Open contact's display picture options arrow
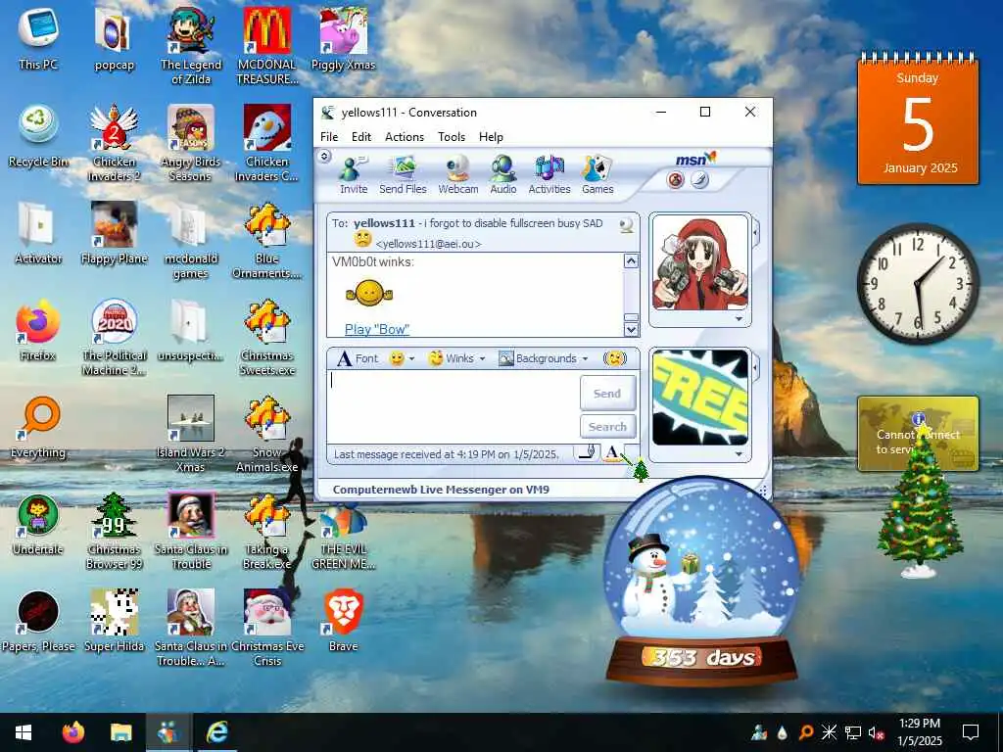This screenshot has width=1003, height=752. (739, 318)
